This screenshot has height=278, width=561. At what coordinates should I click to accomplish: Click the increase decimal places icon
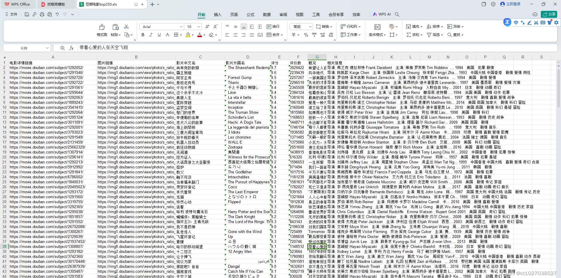[x=322, y=35]
